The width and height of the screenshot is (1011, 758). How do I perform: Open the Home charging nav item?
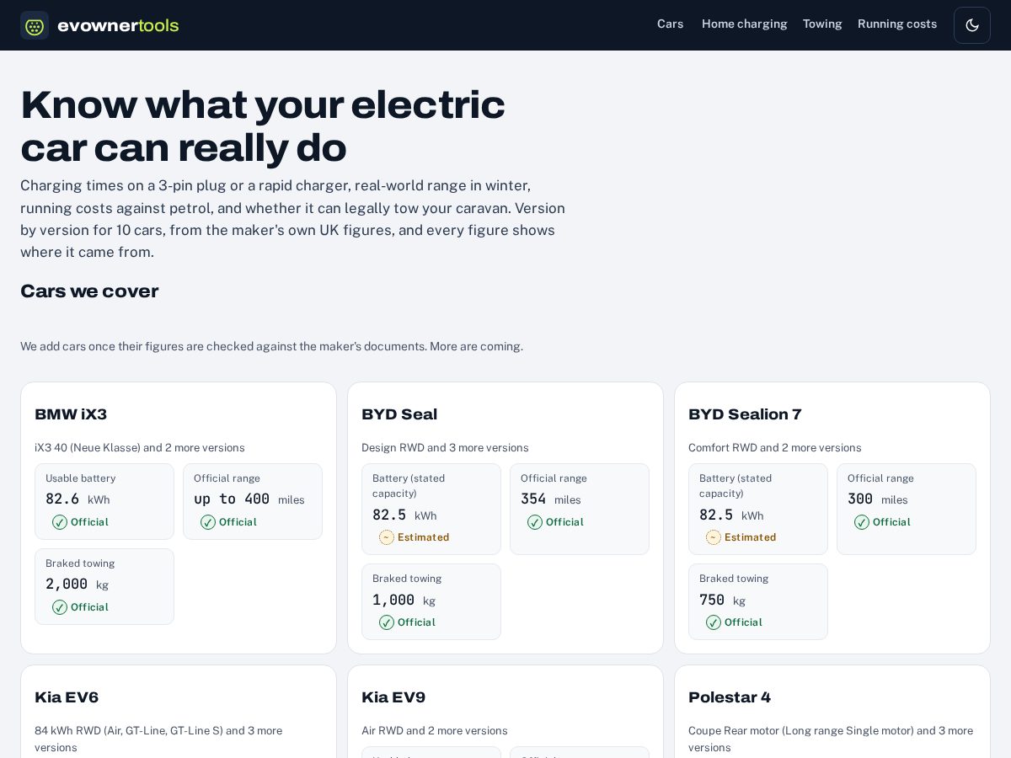(745, 24)
